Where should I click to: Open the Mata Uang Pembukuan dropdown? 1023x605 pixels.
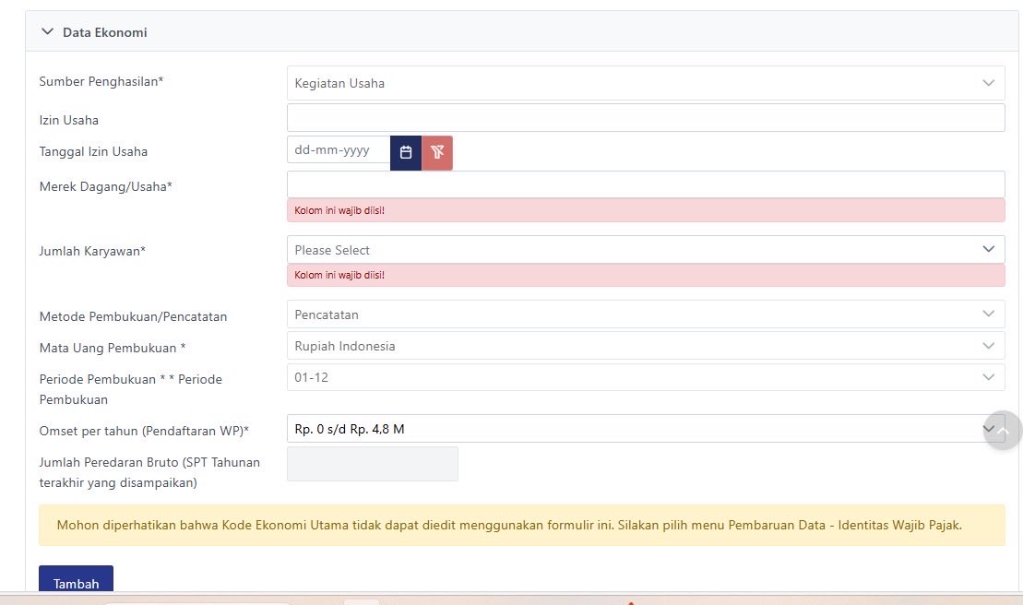pyautogui.click(x=645, y=346)
